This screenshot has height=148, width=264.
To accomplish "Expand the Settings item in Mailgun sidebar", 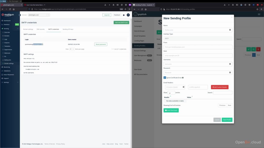I will tap(18, 82).
